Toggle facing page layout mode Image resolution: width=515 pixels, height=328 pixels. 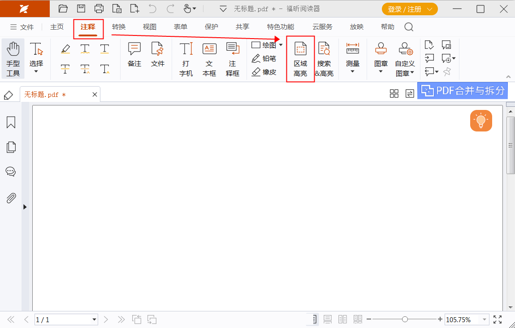342,319
